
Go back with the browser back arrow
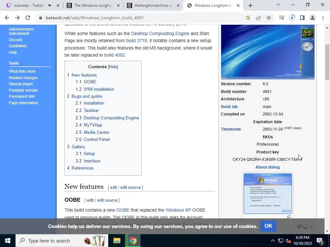(7, 18)
